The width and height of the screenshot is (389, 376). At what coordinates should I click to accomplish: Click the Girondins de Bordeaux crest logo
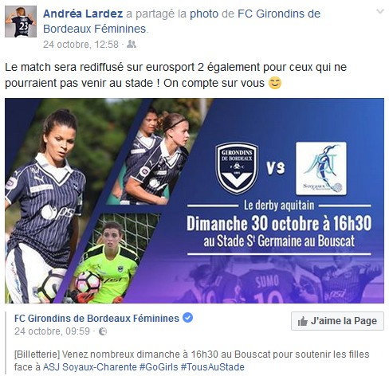[x=237, y=168]
